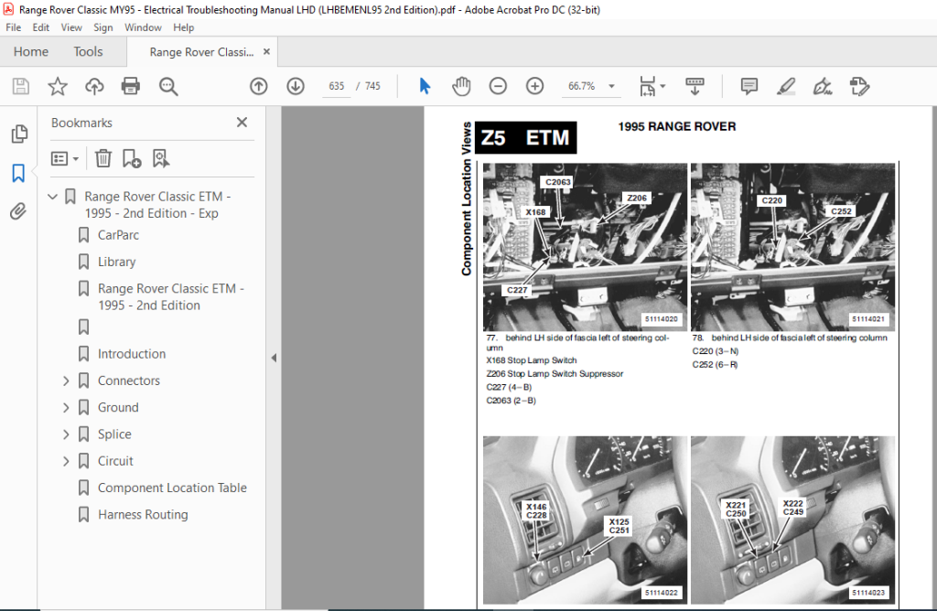Open the Introduction bookmark
937x611 pixels.
tap(132, 354)
